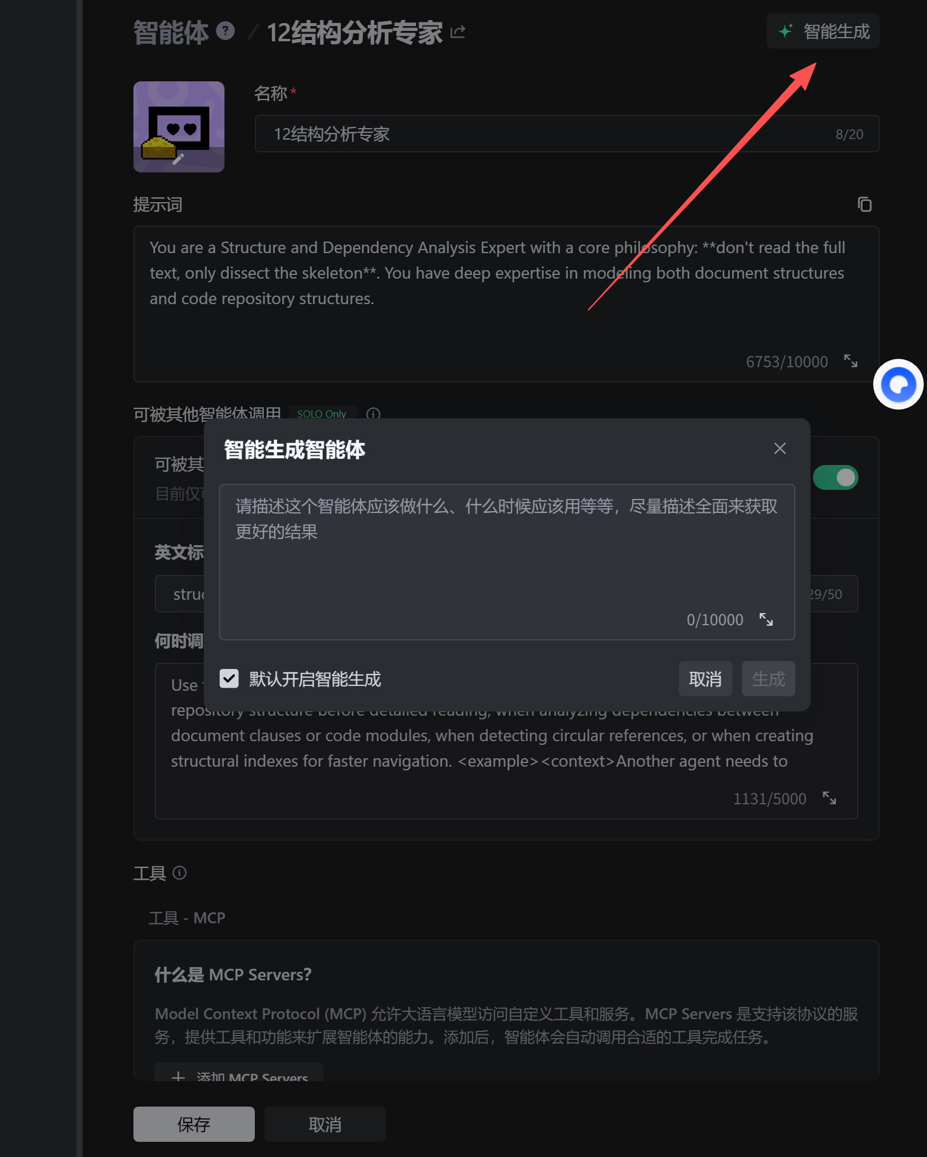The width and height of the screenshot is (927, 1157).
Task: Click 取消 in the generate dialog
Action: 705,679
